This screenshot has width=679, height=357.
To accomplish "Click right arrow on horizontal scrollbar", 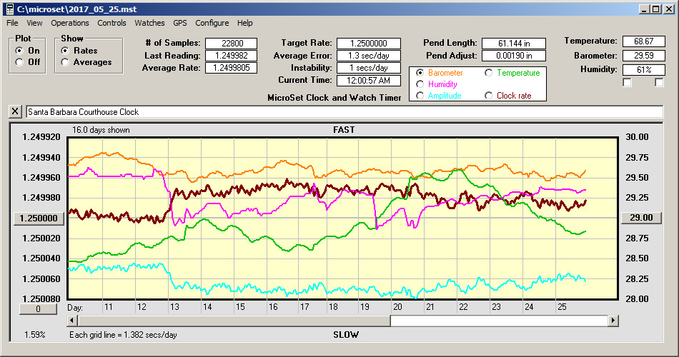I will click(x=613, y=321).
